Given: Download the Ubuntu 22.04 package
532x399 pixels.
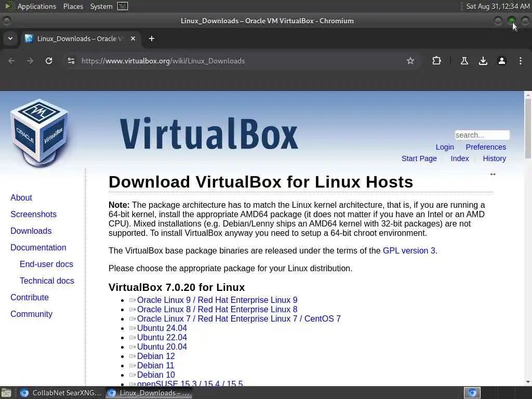Looking at the screenshot, I should click(162, 337).
